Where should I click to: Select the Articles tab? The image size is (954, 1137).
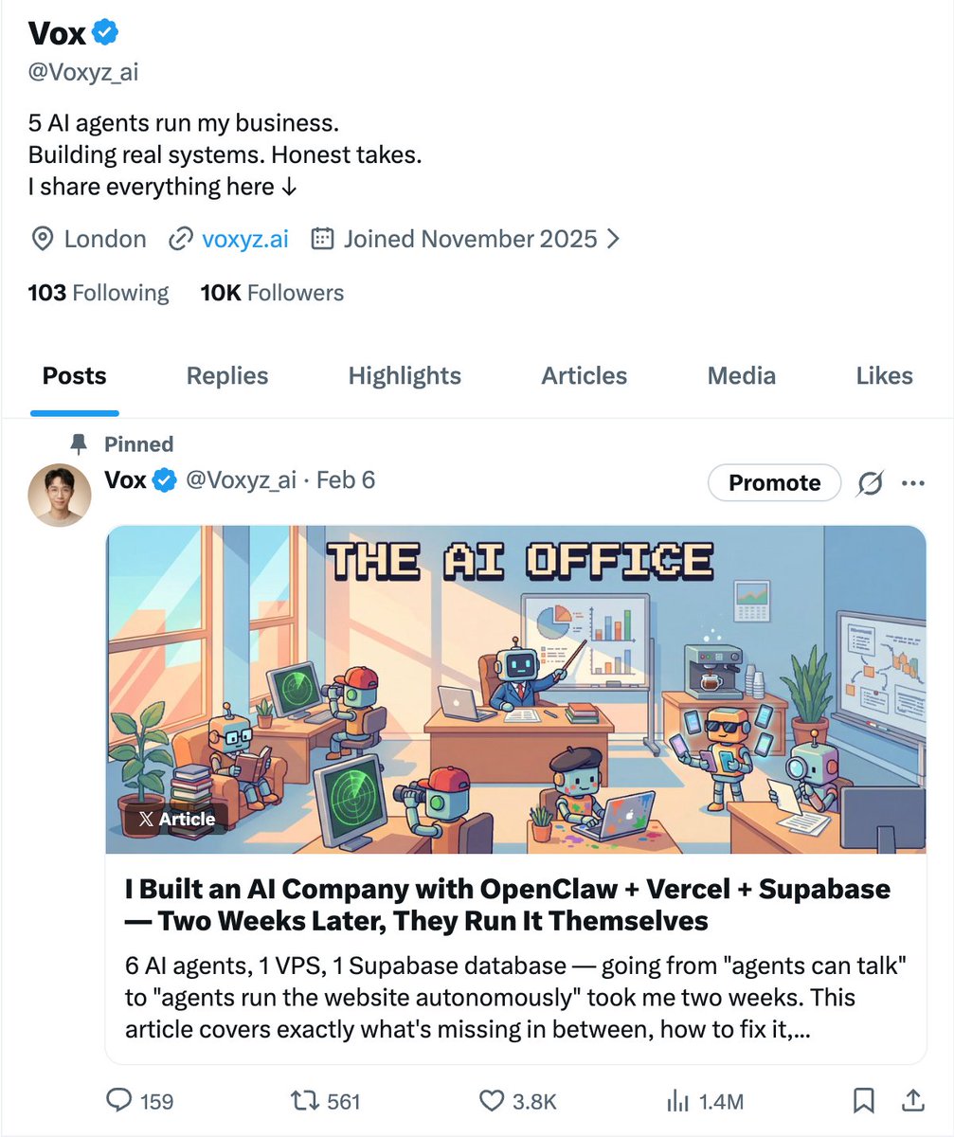[584, 376]
